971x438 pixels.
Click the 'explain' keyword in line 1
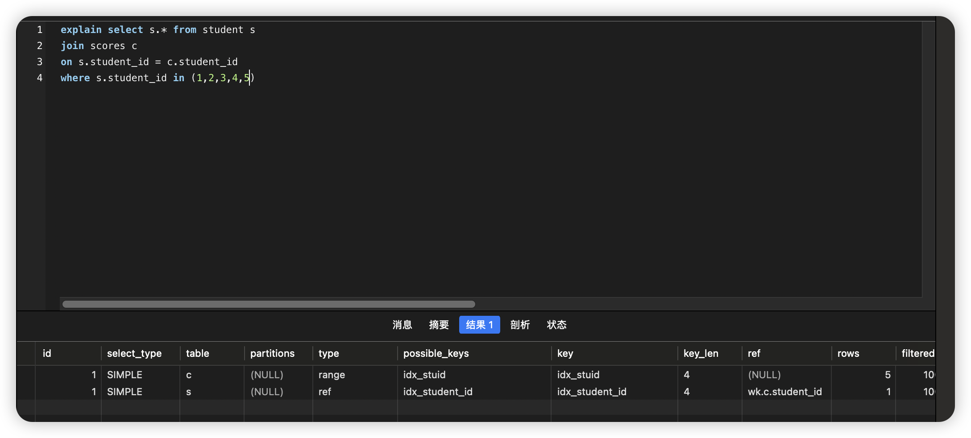pos(81,30)
